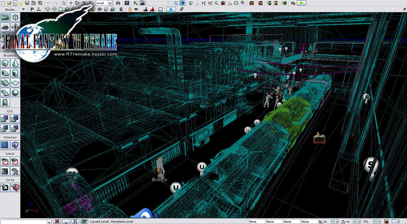The height and width of the screenshot is (224, 407).
Task: Choose the Cube builder brush
Action: point(5,63)
